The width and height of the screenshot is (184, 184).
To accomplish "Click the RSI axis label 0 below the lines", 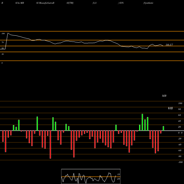I will 2,63.
